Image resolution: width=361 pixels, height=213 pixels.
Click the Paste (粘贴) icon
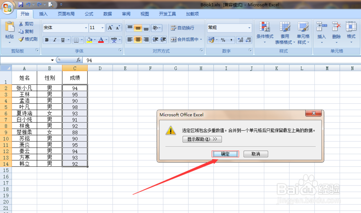tap(9, 26)
